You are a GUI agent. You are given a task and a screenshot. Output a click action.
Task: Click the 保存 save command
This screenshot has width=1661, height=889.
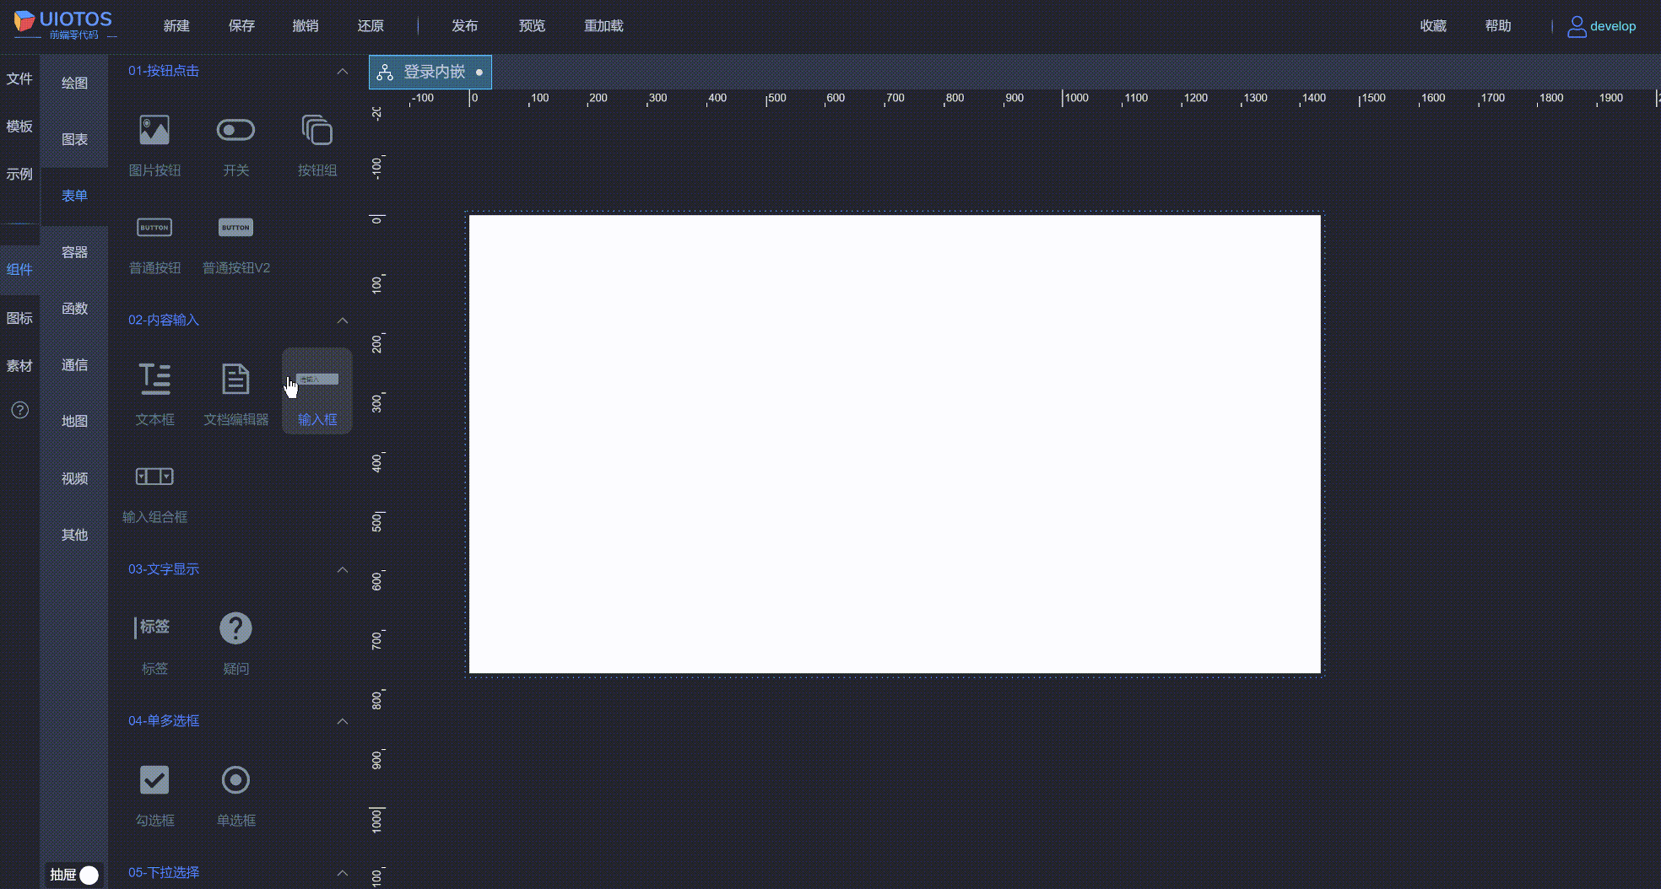(241, 25)
